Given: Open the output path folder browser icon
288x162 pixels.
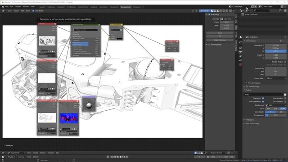Looking at the screenshot, I should point(285,94).
